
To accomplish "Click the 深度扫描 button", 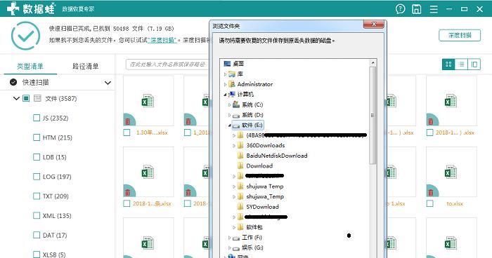I will click(x=460, y=35).
